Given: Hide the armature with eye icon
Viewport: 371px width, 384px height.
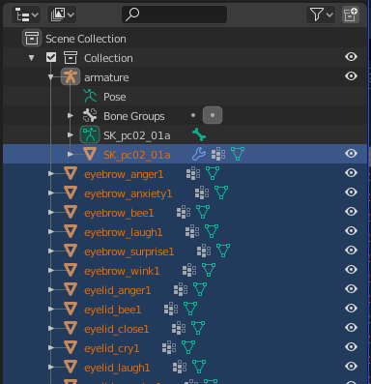Looking at the screenshot, I should (x=351, y=76).
